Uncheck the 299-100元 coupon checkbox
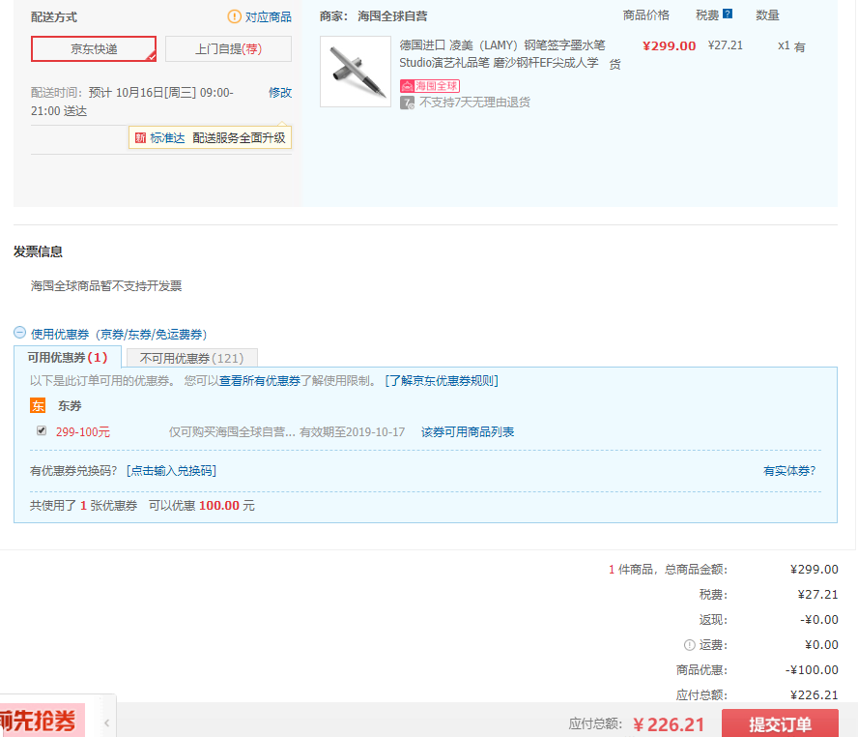The image size is (858, 737). [x=42, y=431]
